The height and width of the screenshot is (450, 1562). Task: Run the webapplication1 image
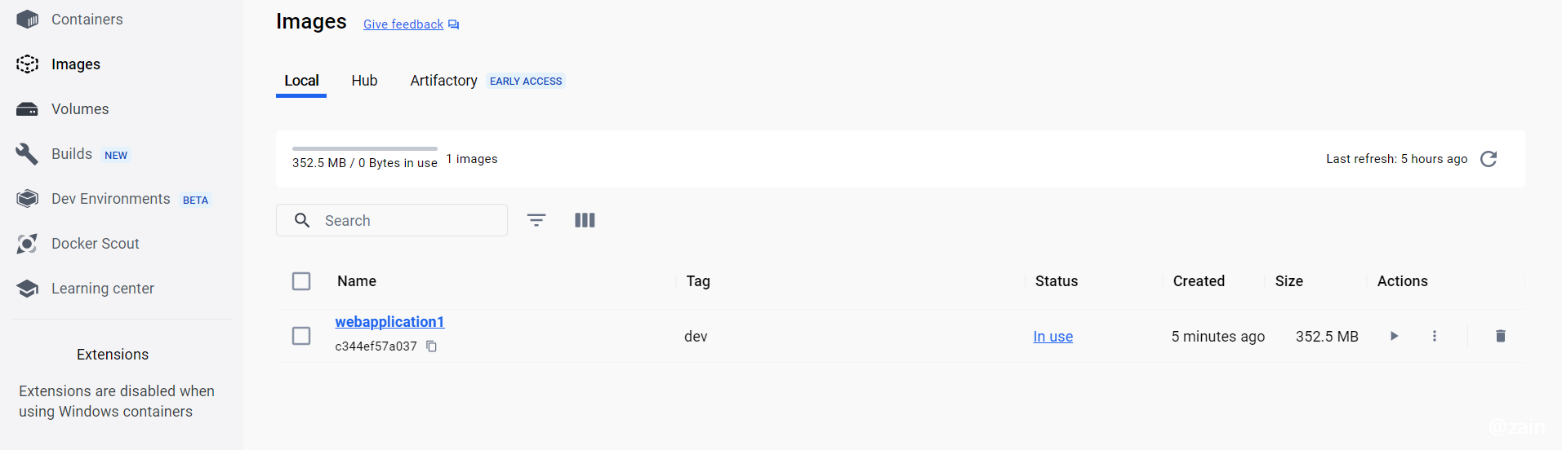click(x=1394, y=336)
